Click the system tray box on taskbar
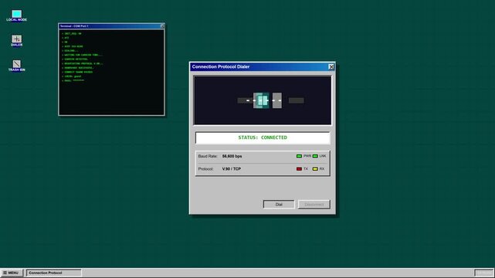Screen dimensions: 495x278 pyautogui.click(x=483, y=273)
